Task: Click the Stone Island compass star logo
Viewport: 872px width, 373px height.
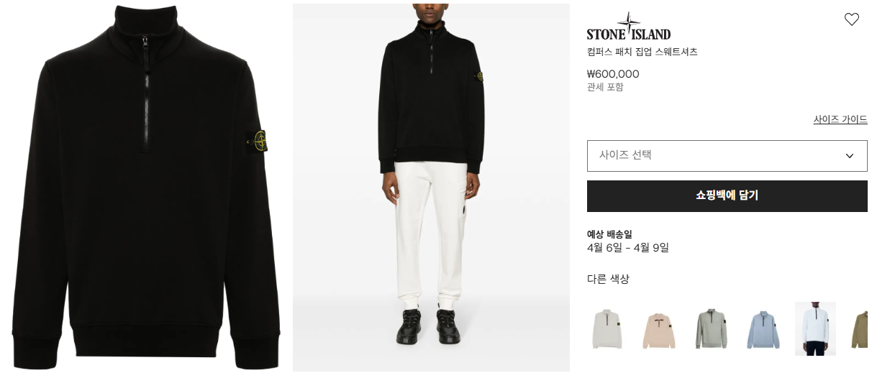Action: point(628,22)
